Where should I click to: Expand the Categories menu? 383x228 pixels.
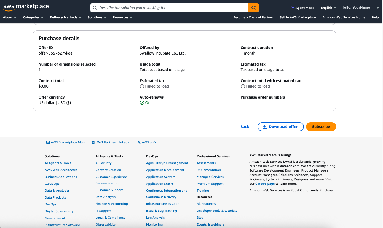pos(33,17)
